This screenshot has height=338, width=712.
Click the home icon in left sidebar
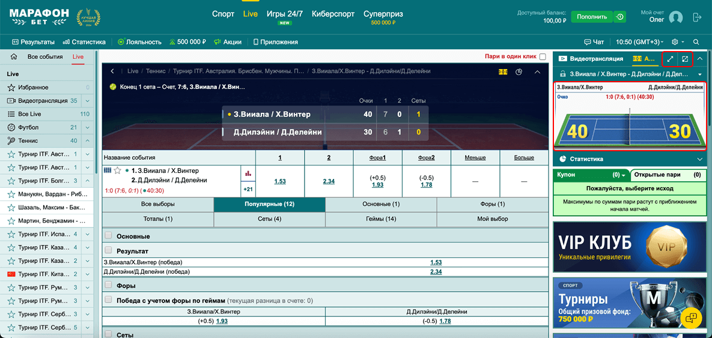tap(13, 56)
